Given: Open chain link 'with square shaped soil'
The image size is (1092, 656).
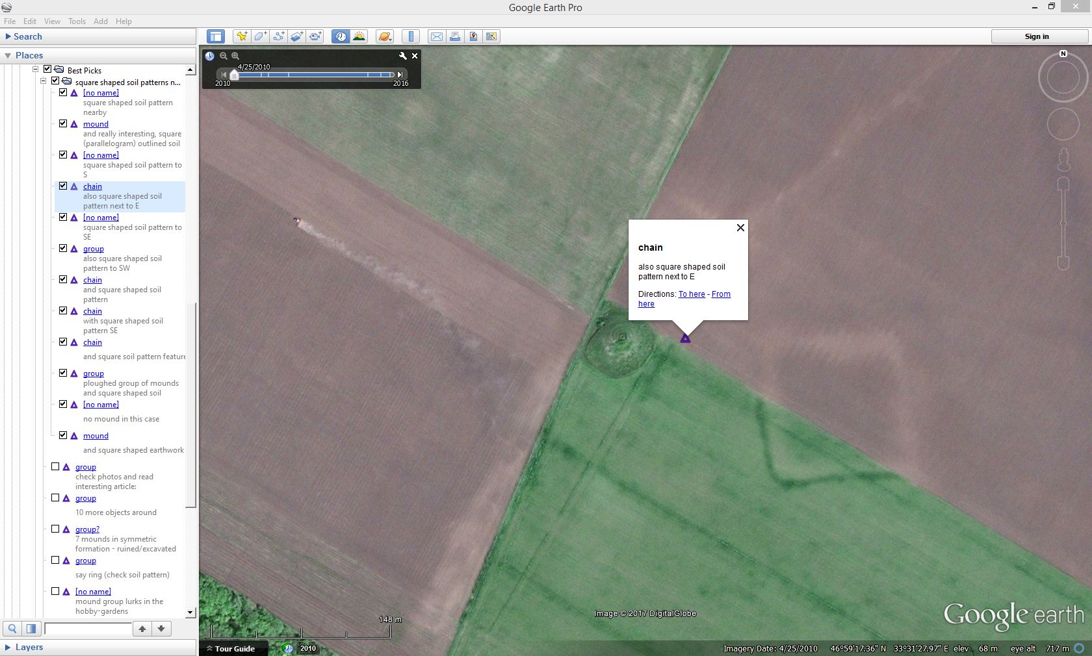Looking at the screenshot, I should 92,311.
